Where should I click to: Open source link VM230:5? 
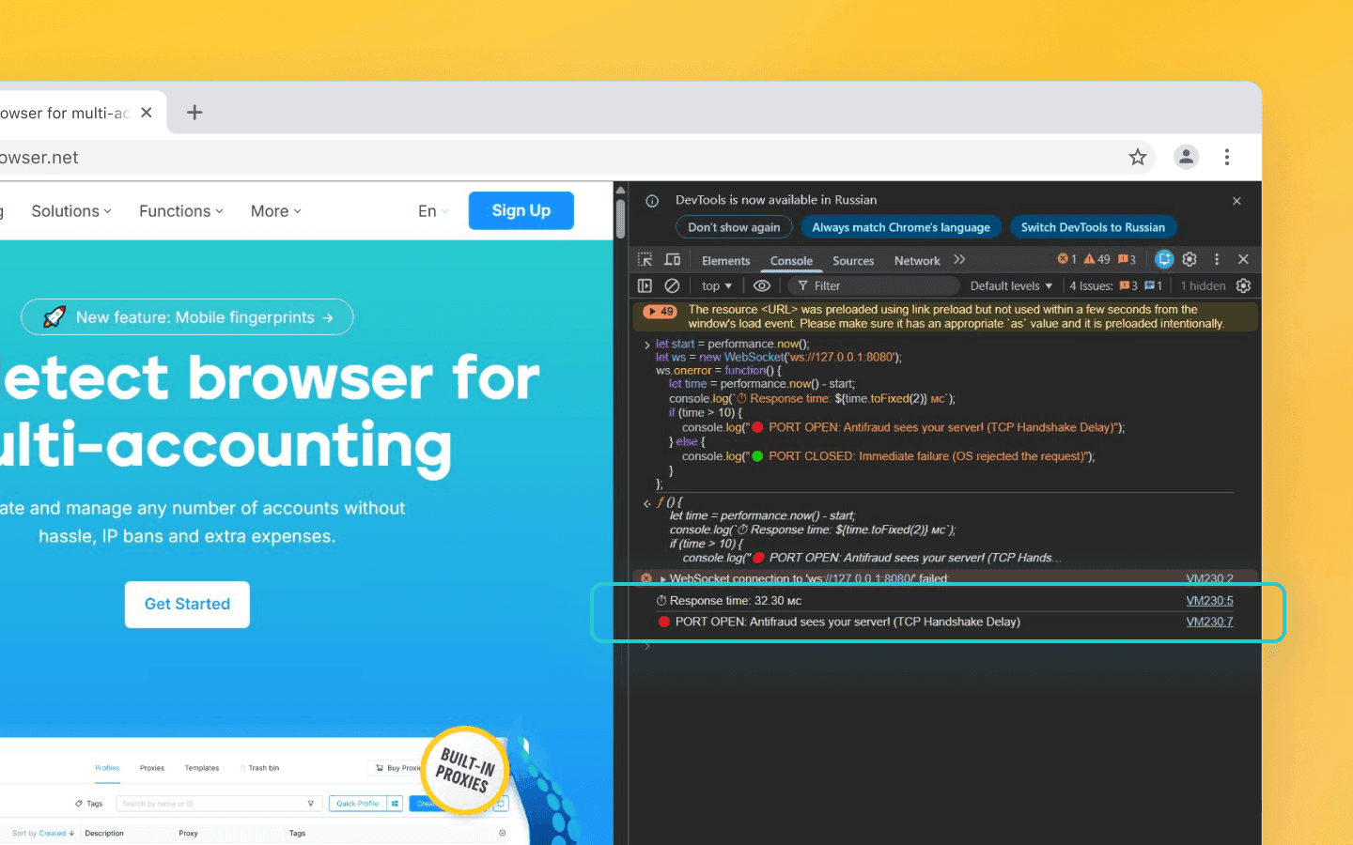pos(1209,601)
